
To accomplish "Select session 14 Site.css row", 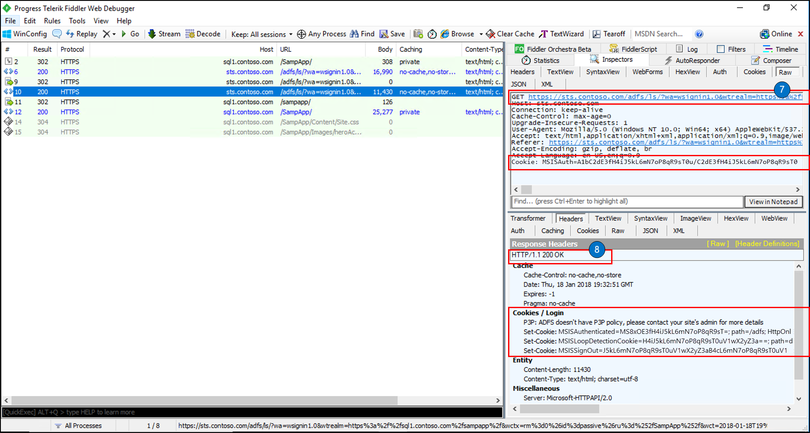I will pyautogui.click(x=252, y=122).
